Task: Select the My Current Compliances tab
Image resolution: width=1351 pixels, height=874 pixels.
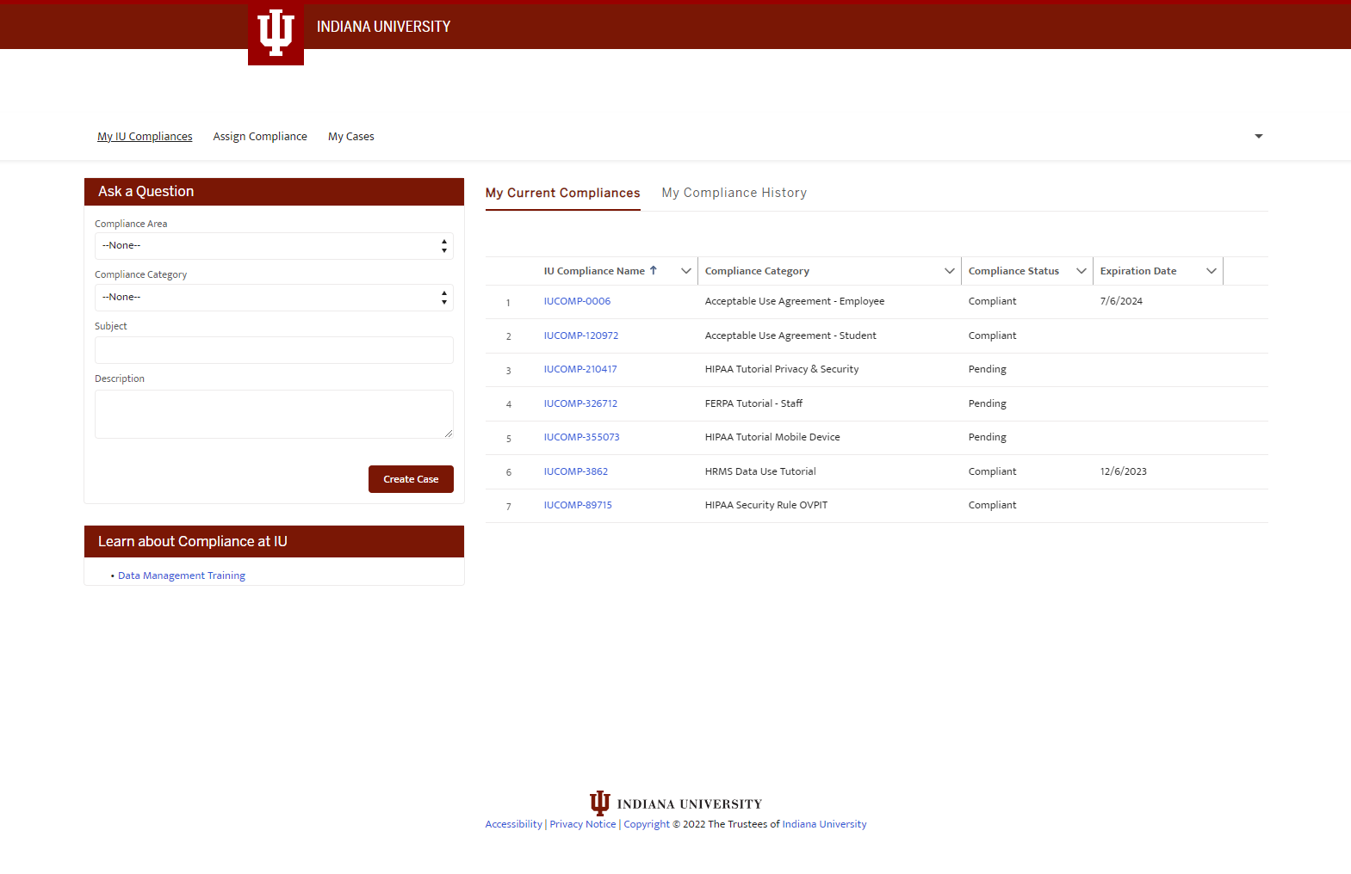Action: [562, 193]
